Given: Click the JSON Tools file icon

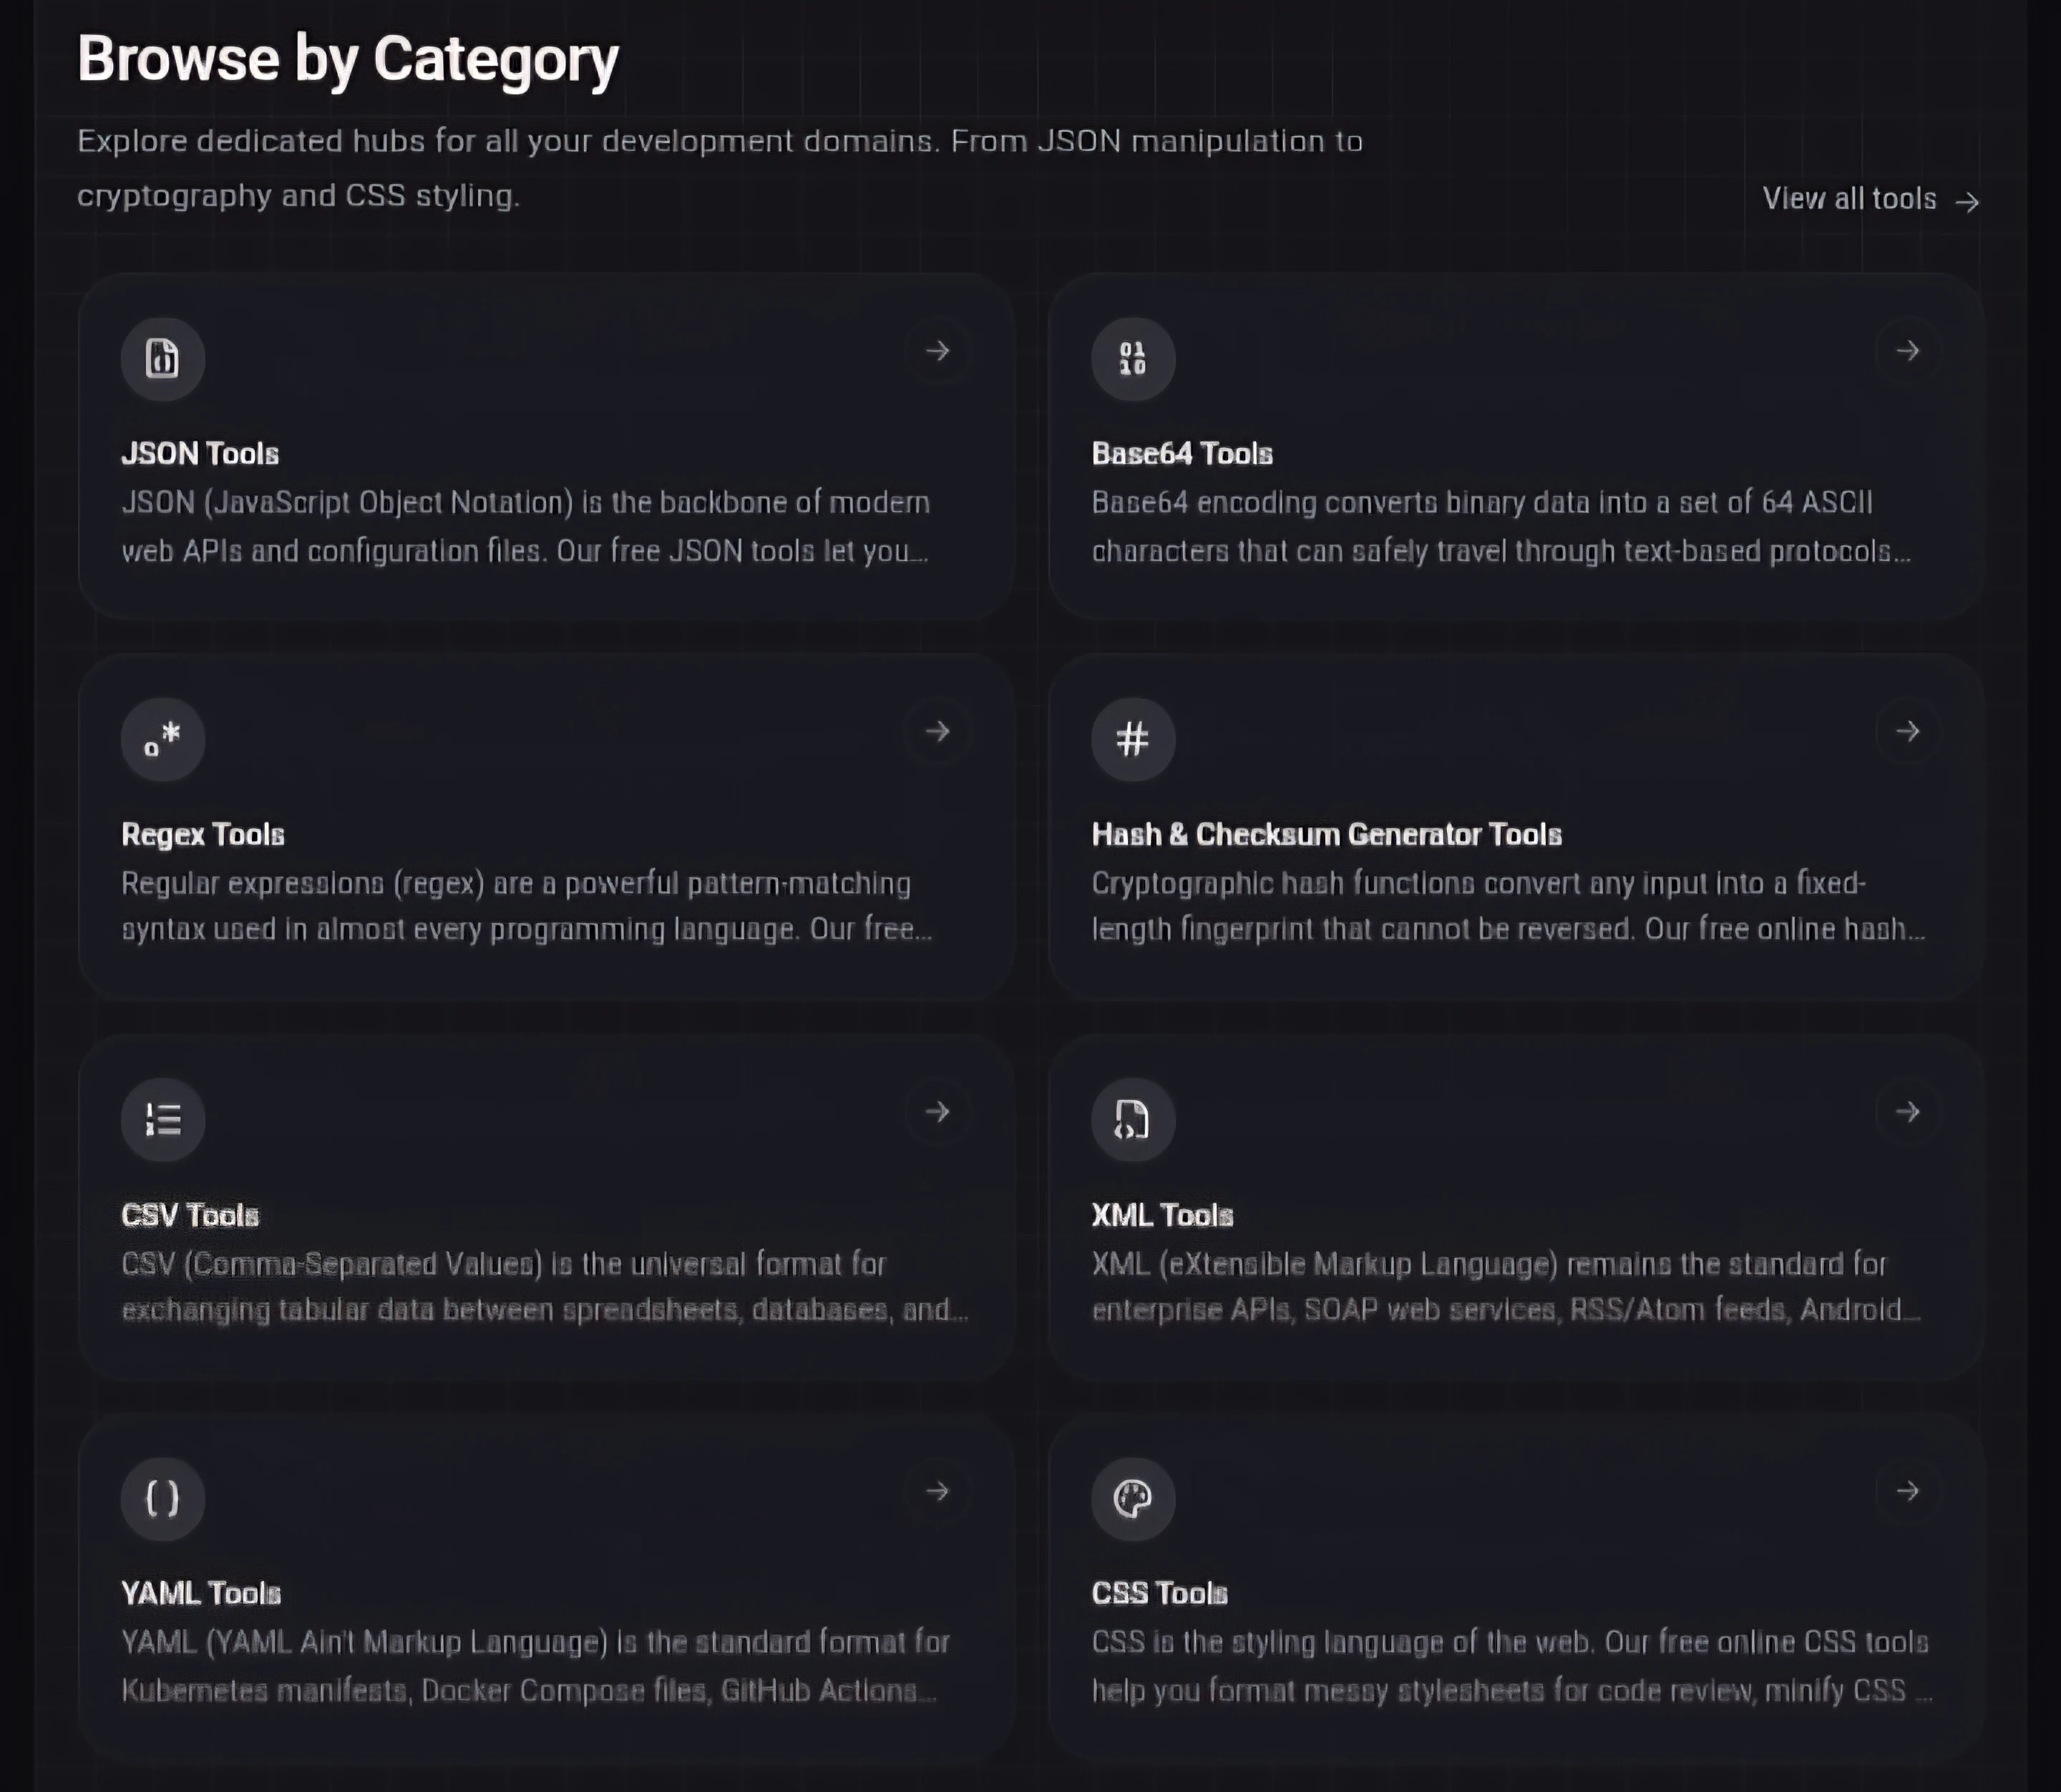Looking at the screenshot, I should coord(163,359).
